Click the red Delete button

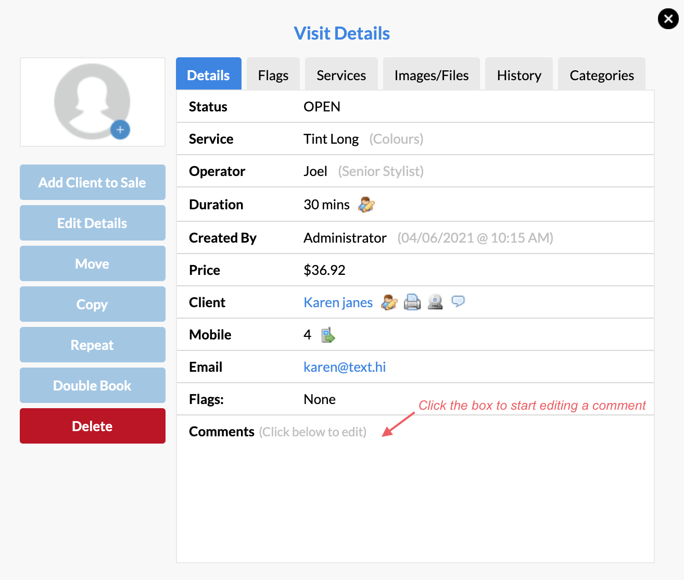[x=92, y=426]
